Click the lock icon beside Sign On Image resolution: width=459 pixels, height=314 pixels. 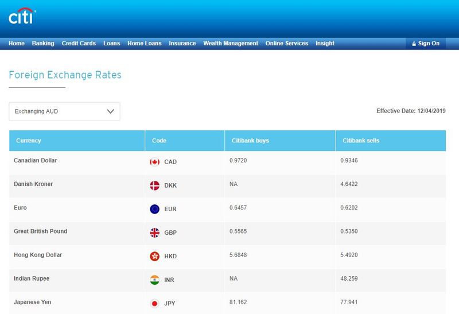pyautogui.click(x=414, y=44)
